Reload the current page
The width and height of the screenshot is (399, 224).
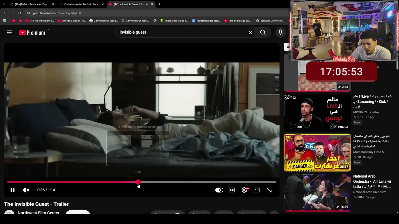pyautogui.click(x=20, y=13)
